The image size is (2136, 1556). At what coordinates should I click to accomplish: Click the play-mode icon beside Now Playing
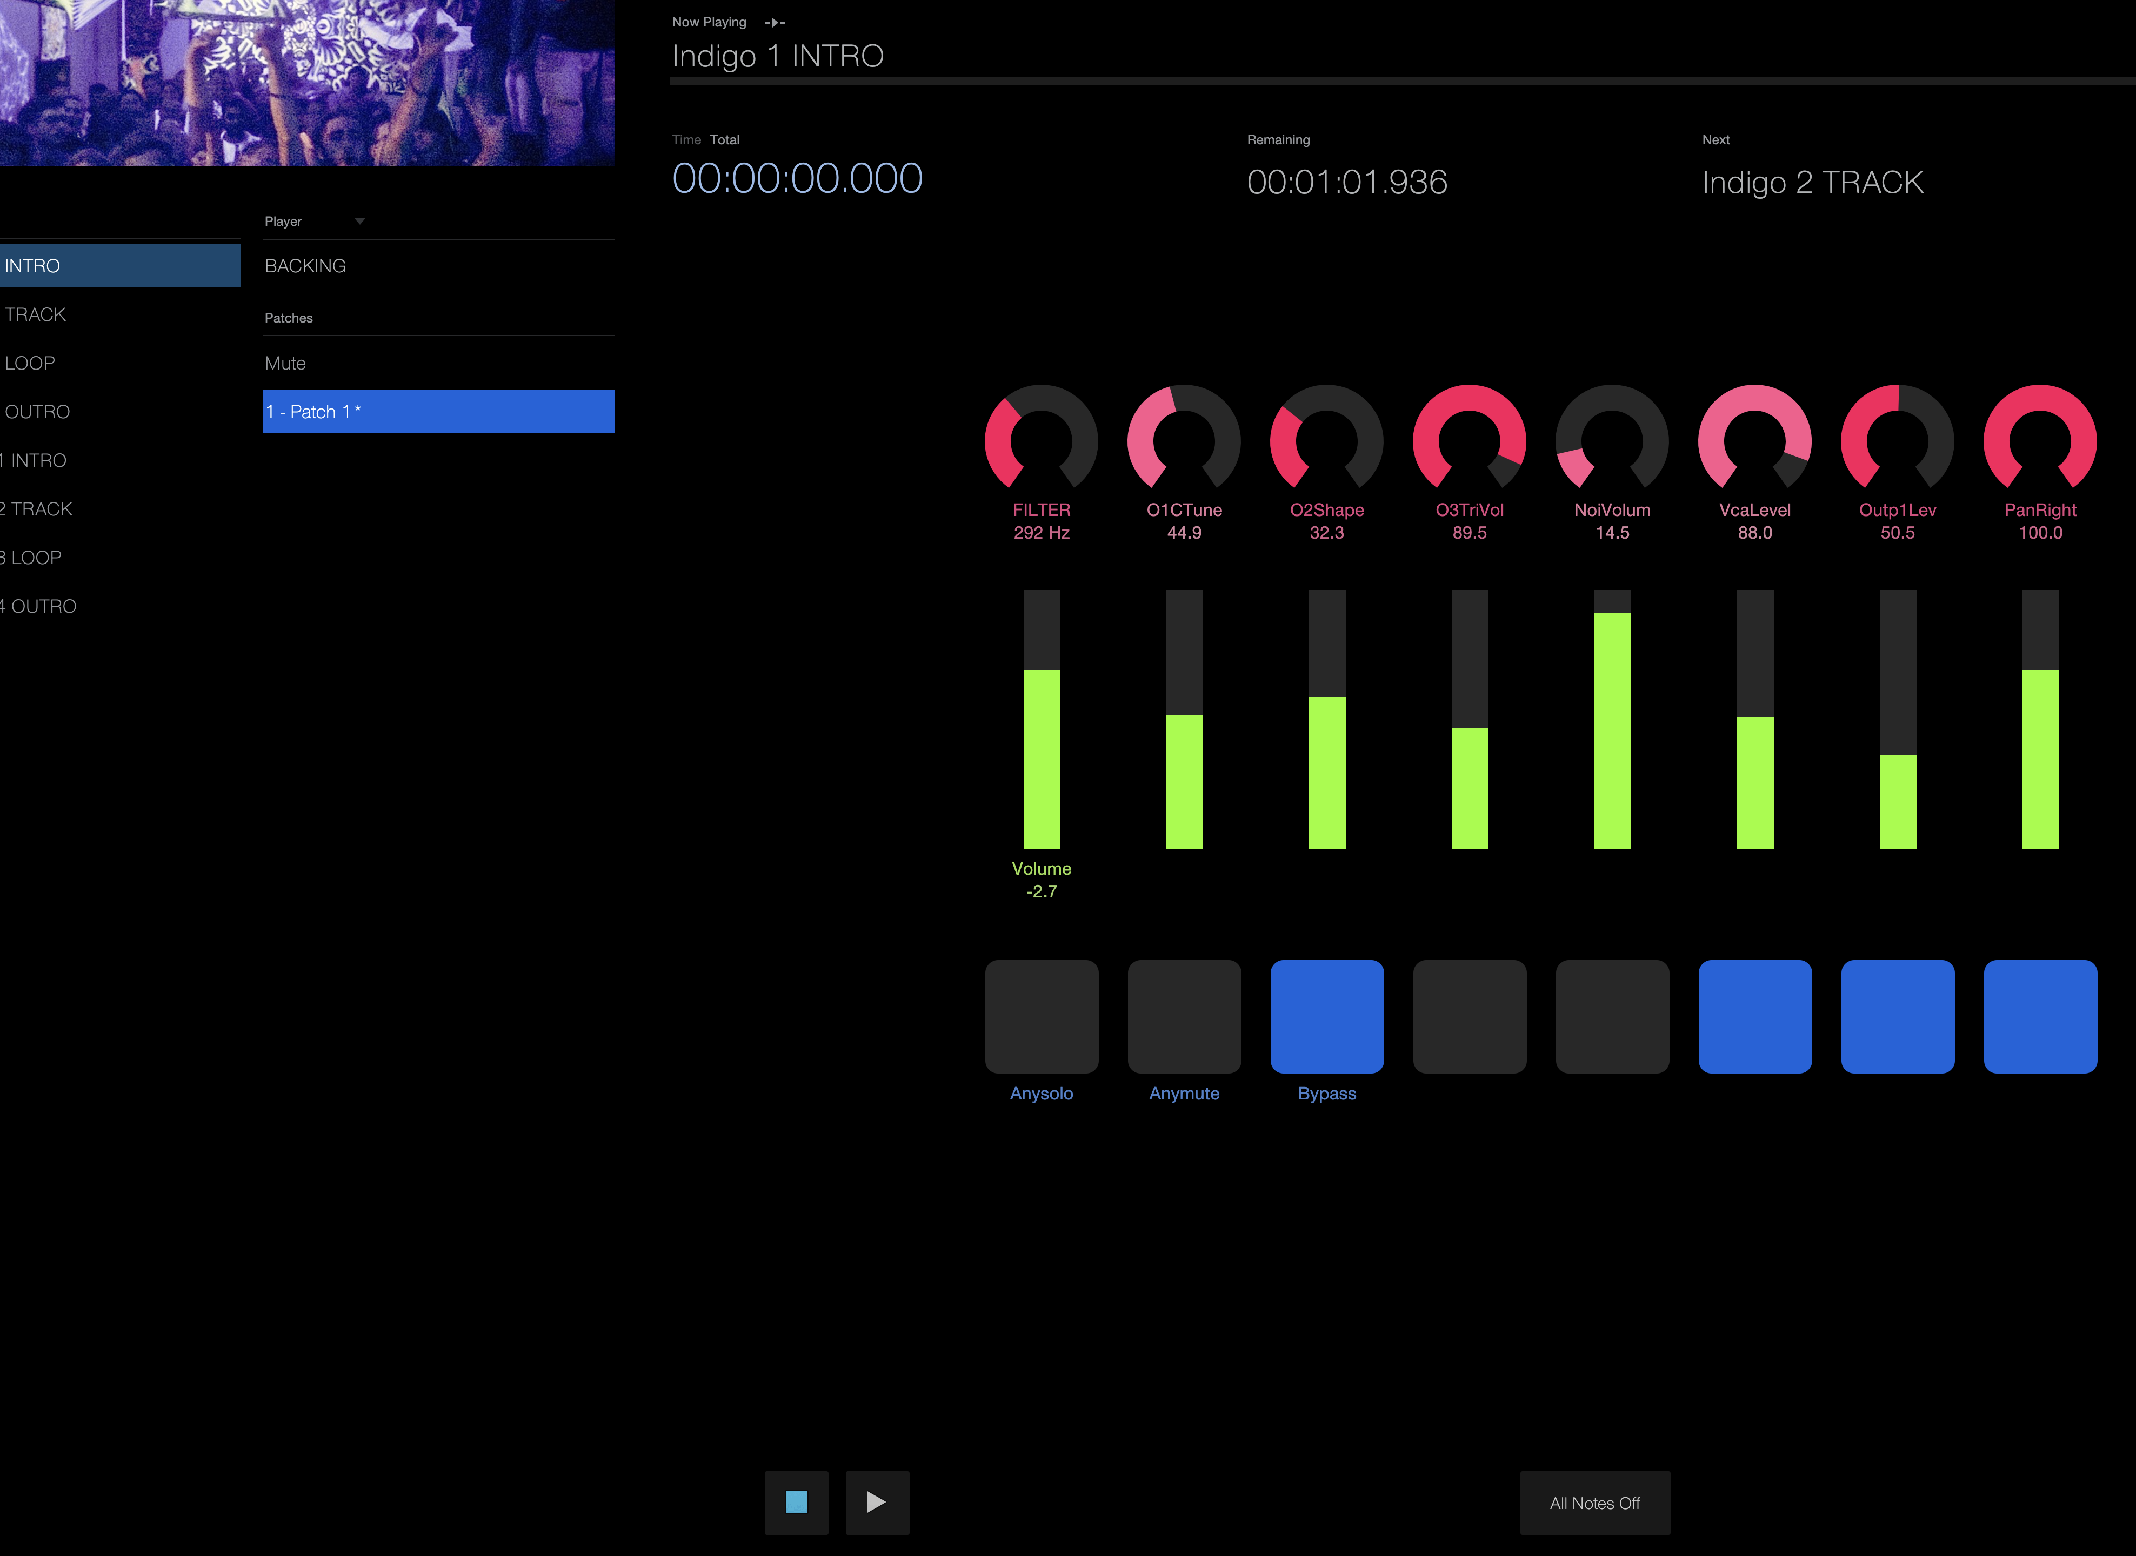(775, 23)
